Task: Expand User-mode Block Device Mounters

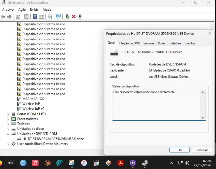Action: (x=8, y=144)
